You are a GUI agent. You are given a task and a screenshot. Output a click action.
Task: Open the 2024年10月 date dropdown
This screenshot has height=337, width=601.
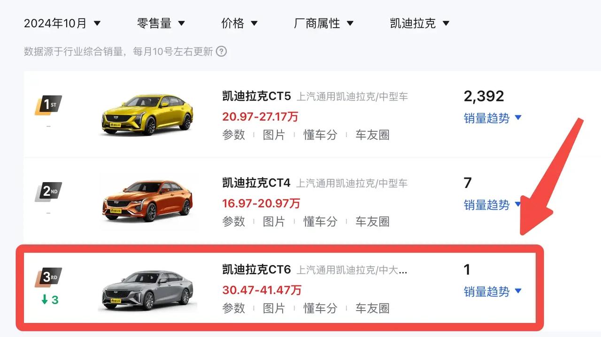(x=62, y=23)
